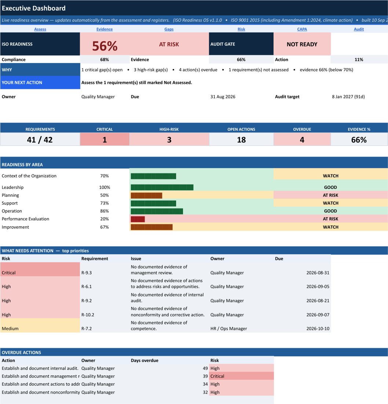The width and height of the screenshot is (388, 404).
Task: Click the Leadership 100% progress bar
Action: pos(162,187)
